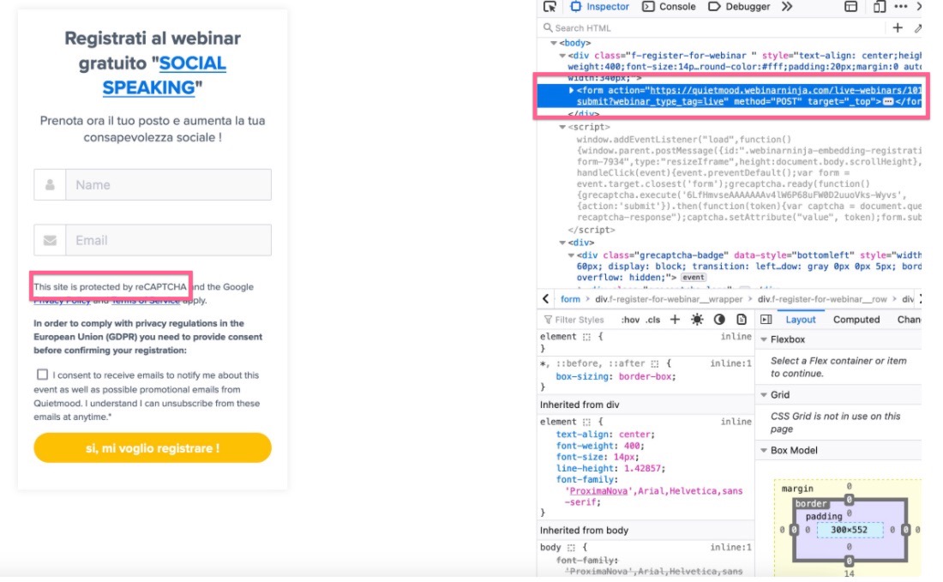Viewport: 943px width, 582px height.
Task: Add a new CSS rule with plus icon
Action: (675, 319)
